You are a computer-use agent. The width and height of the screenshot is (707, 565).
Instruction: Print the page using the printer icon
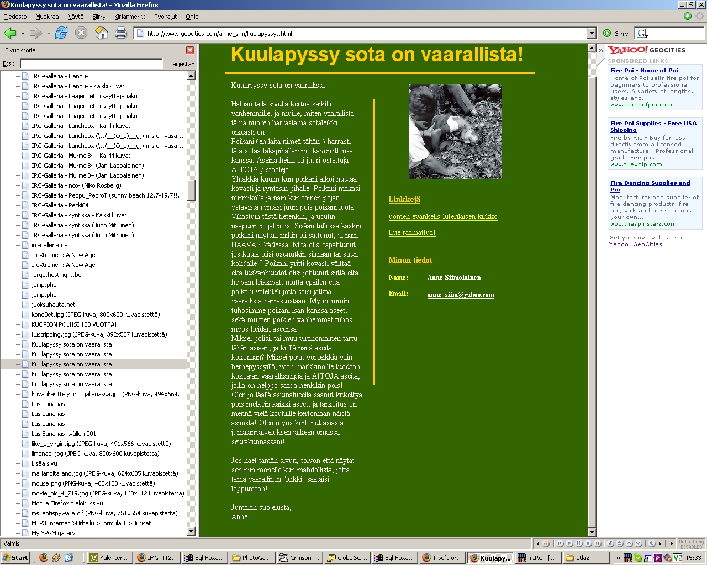121,33
